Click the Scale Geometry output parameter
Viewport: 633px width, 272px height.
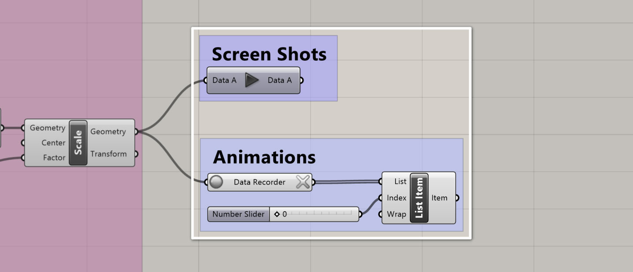tap(108, 132)
